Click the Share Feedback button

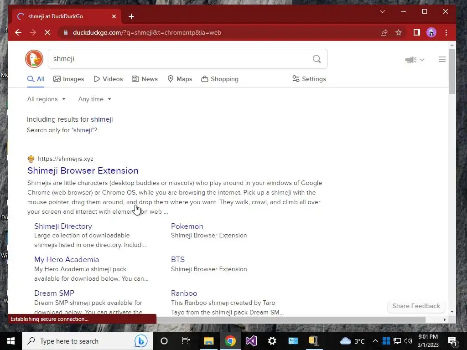[416, 306]
